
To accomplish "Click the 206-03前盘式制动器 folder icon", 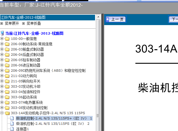I will click(x=7, y=49).
